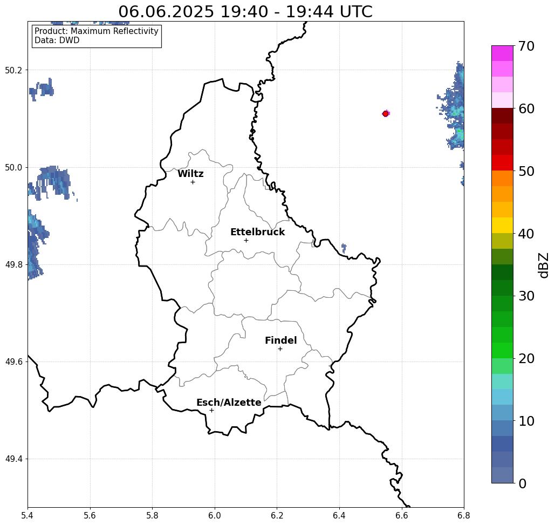This screenshot has height=525, width=555.
Task: Click the 30 tick on colorbar
Action: click(x=526, y=296)
